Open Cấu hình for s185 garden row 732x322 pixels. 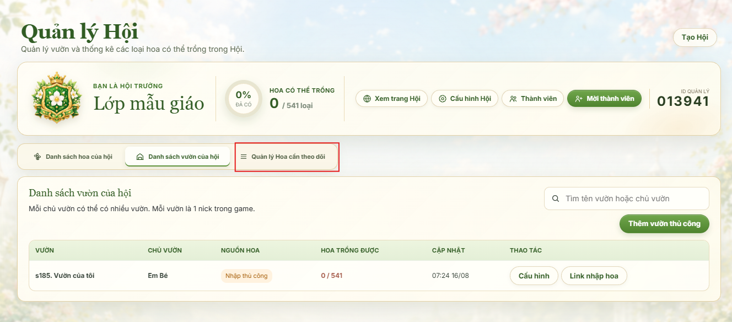(534, 276)
